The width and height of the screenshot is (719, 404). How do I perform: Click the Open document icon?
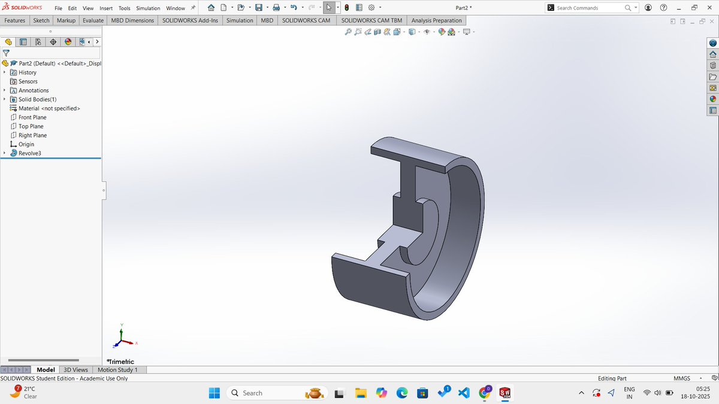point(241,8)
